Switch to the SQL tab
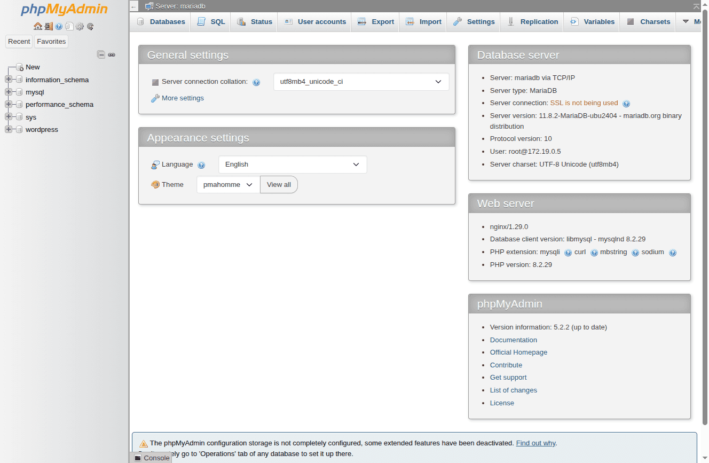Viewport: 709px width, 463px height. tap(211, 22)
